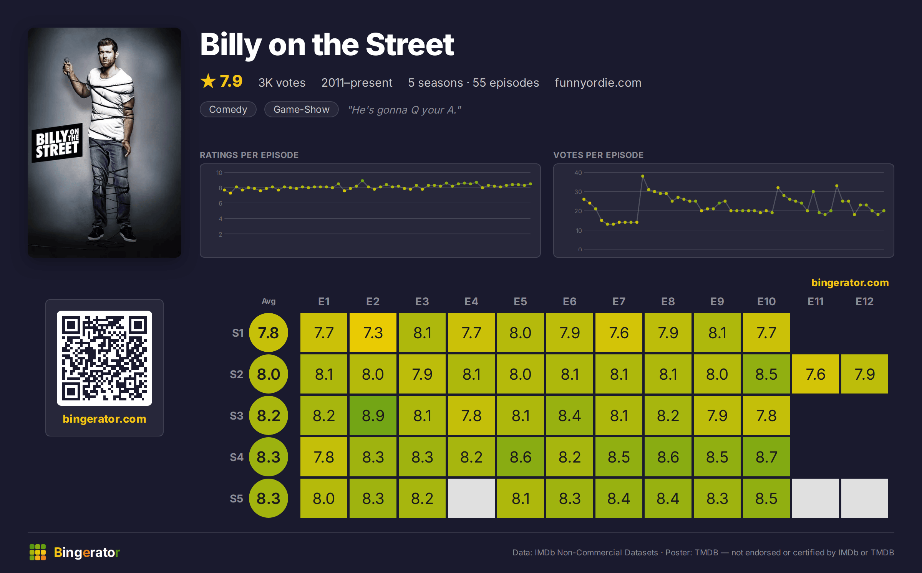
Task: Click the highest peak in votes chart
Action: coord(643,176)
